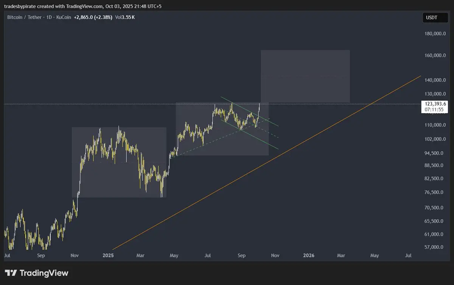The image size is (454, 285).
Task: Click the Nov label near 2026
Action: pos(275,256)
